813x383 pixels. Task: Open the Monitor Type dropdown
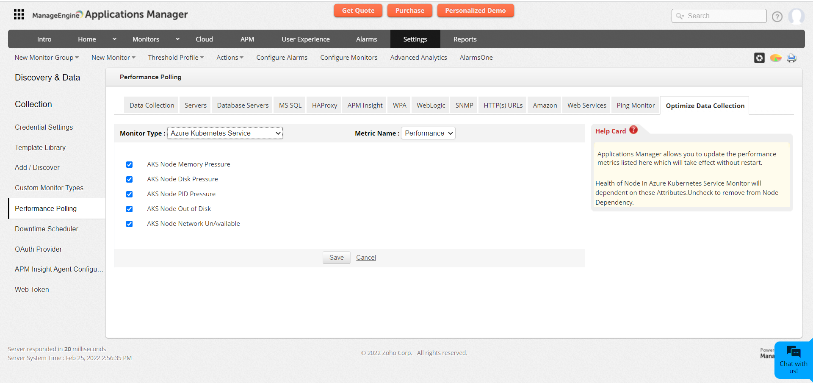(225, 133)
